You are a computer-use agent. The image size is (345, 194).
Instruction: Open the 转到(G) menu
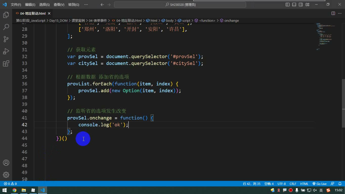tap(74, 5)
